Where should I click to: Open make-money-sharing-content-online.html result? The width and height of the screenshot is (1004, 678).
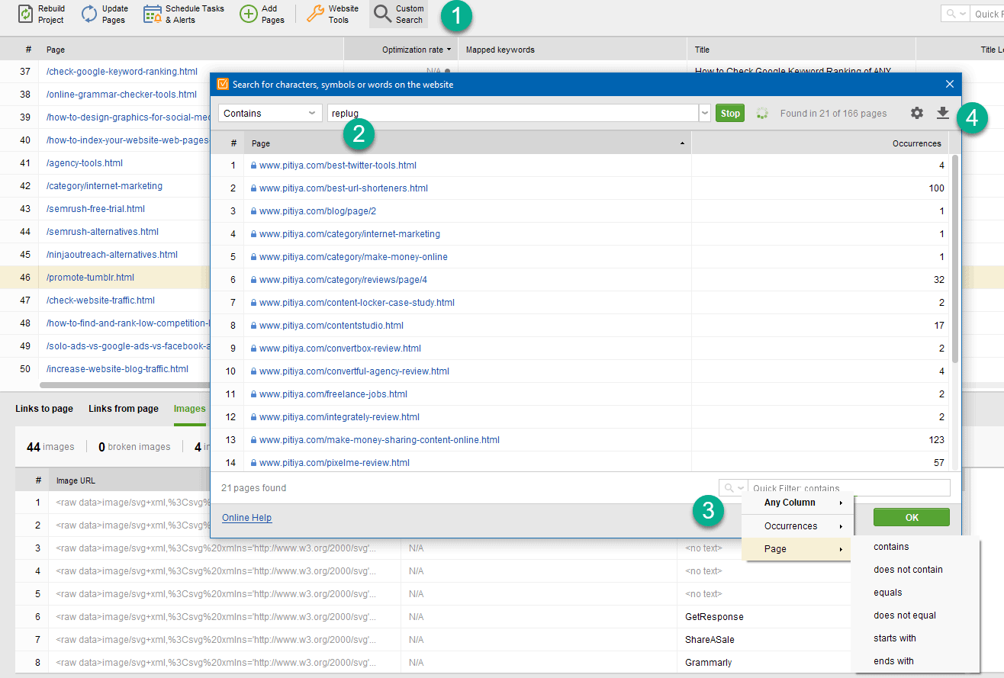coord(379,440)
